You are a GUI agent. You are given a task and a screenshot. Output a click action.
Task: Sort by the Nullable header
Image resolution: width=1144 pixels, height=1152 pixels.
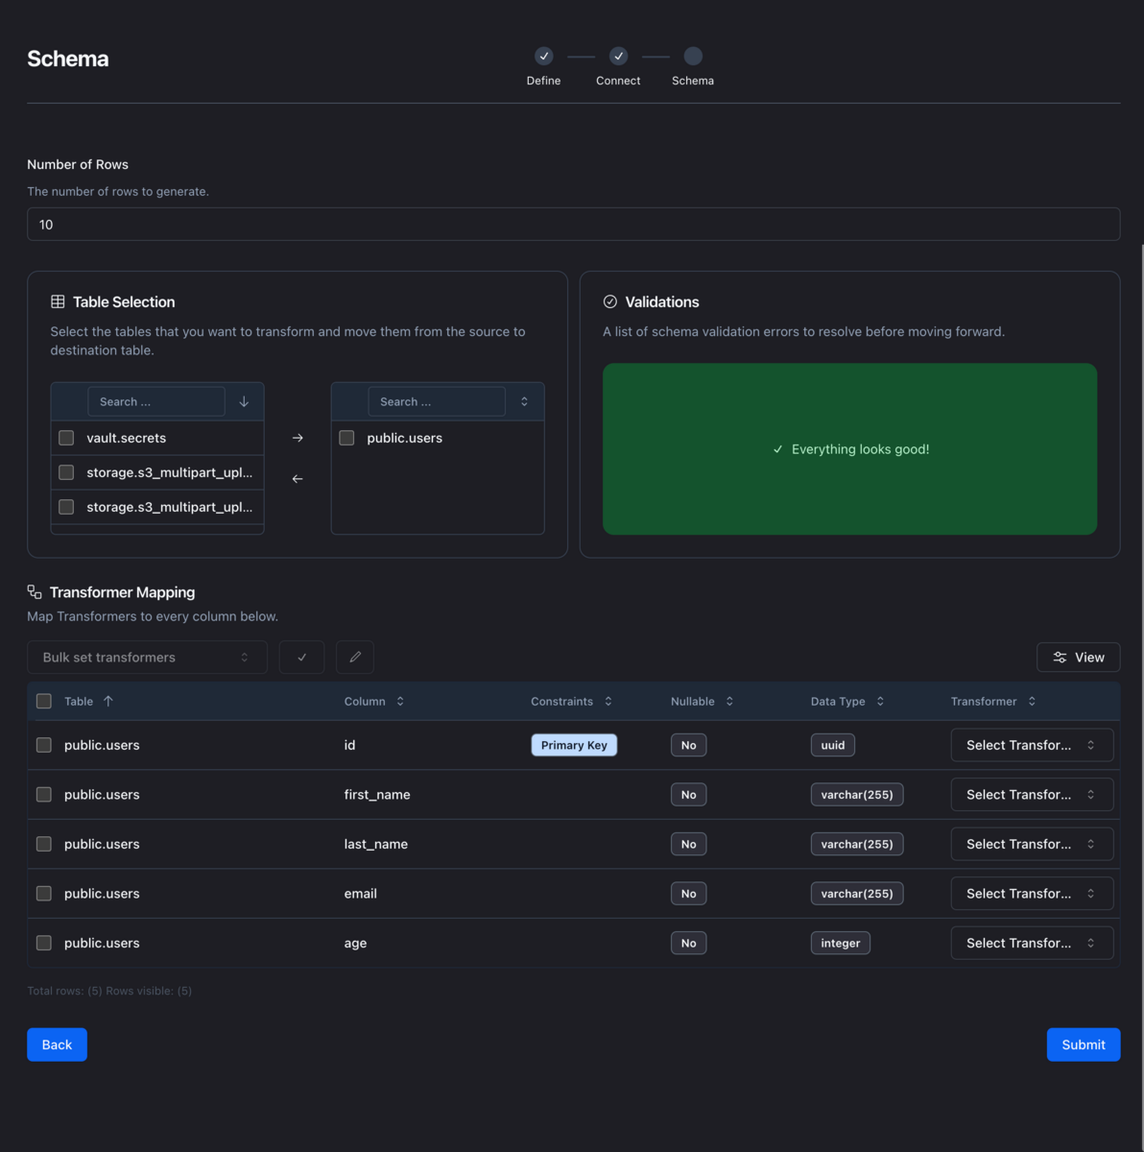(702, 702)
